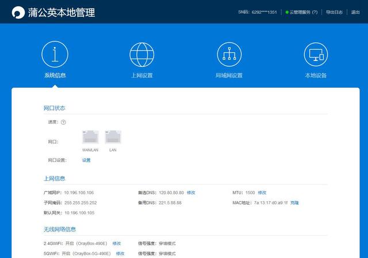This screenshot has height=258, width=368.
Task: Open the 系统信息 info icon
Action: (55, 55)
